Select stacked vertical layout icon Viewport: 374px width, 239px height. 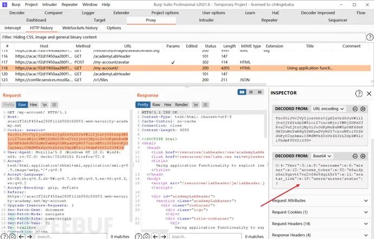pos(251,92)
